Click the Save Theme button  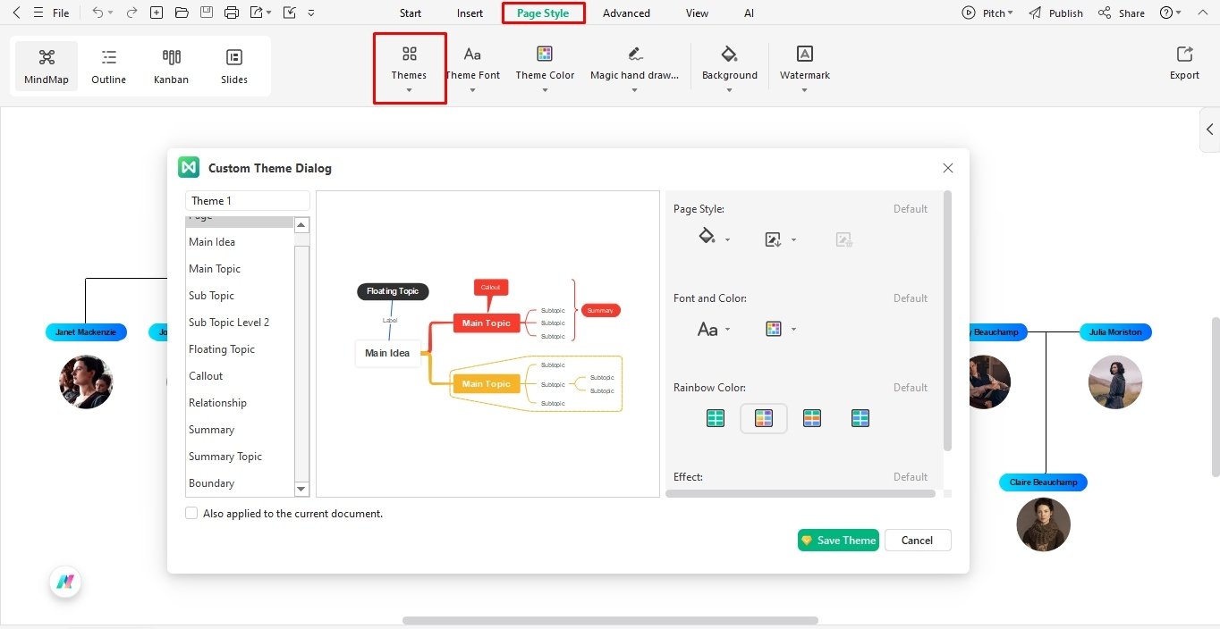pyautogui.click(x=837, y=540)
